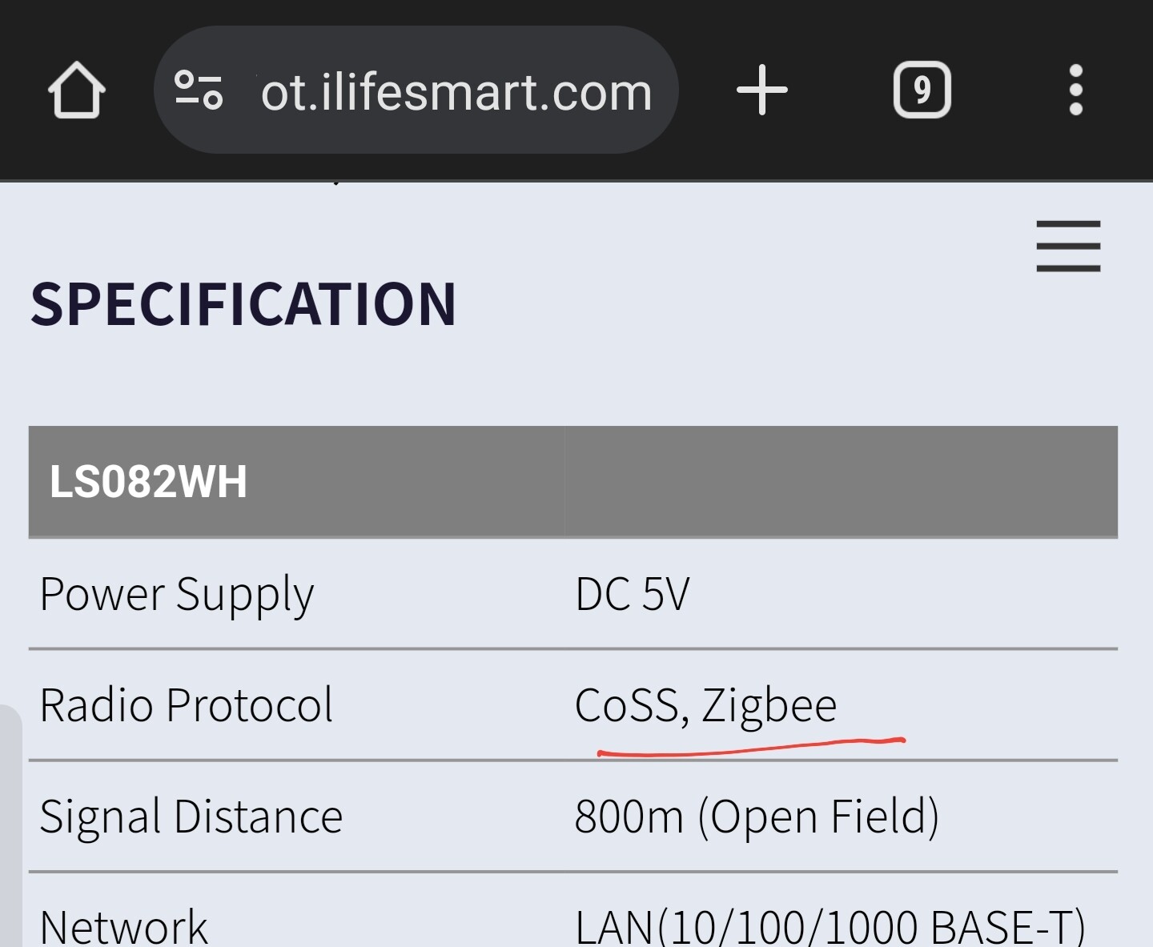Tap the red underline annotation

tap(751, 747)
